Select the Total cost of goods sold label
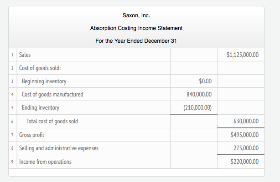This screenshot has width=280, height=182. pos(52,121)
